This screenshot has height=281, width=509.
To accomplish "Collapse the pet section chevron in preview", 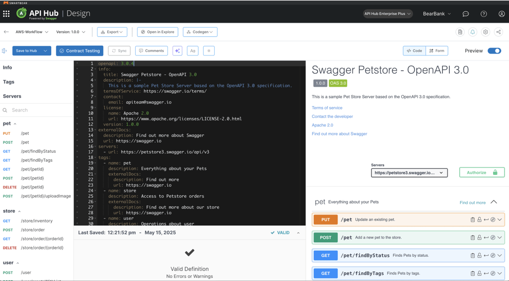I will coord(494,202).
